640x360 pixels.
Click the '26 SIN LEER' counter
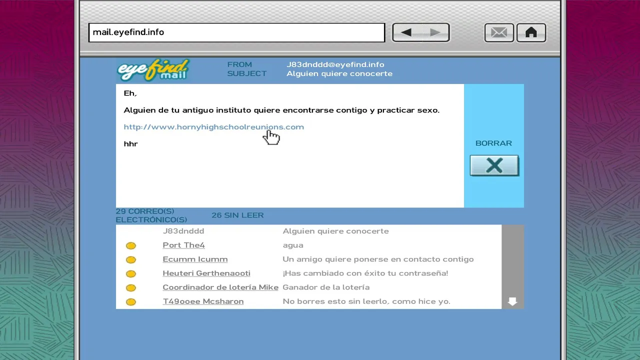click(237, 215)
